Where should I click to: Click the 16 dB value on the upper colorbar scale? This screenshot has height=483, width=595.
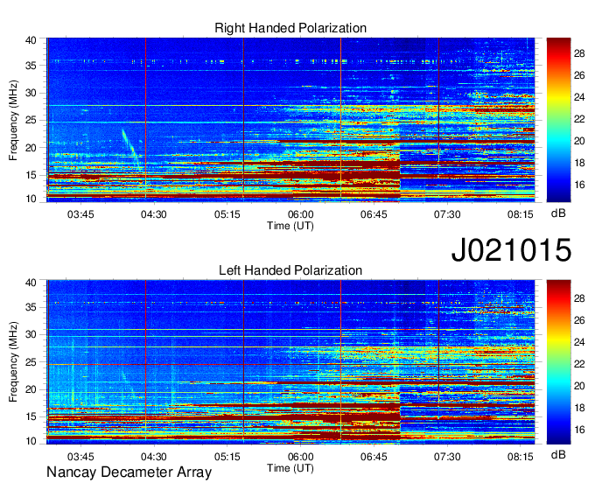point(579,185)
